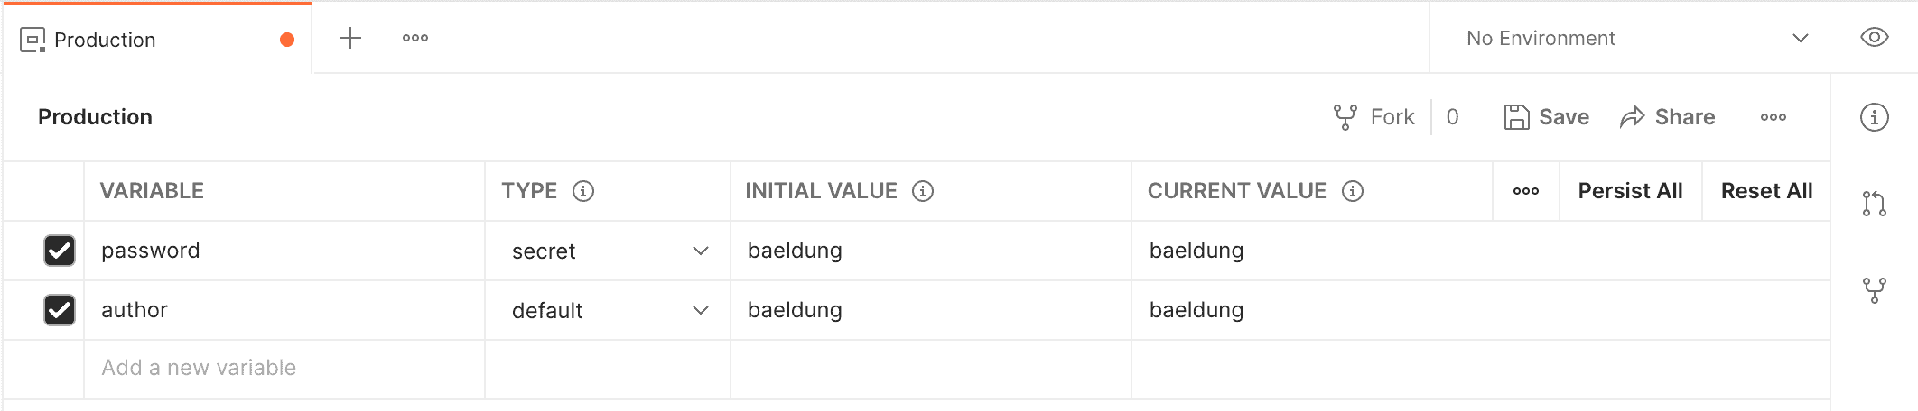This screenshot has width=1918, height=411.
Task: Open the info icon in right sidebar
Action: 1875,117
